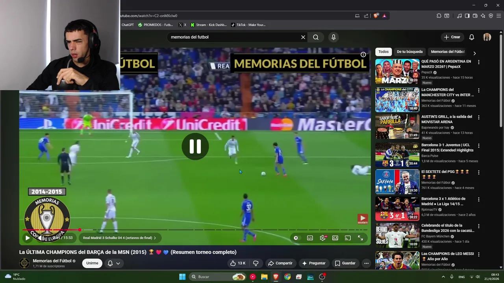Open the 'TikTok - Make Your...' bookmark
This screenshot has width=504, height=283.
(x=248, y=25)
